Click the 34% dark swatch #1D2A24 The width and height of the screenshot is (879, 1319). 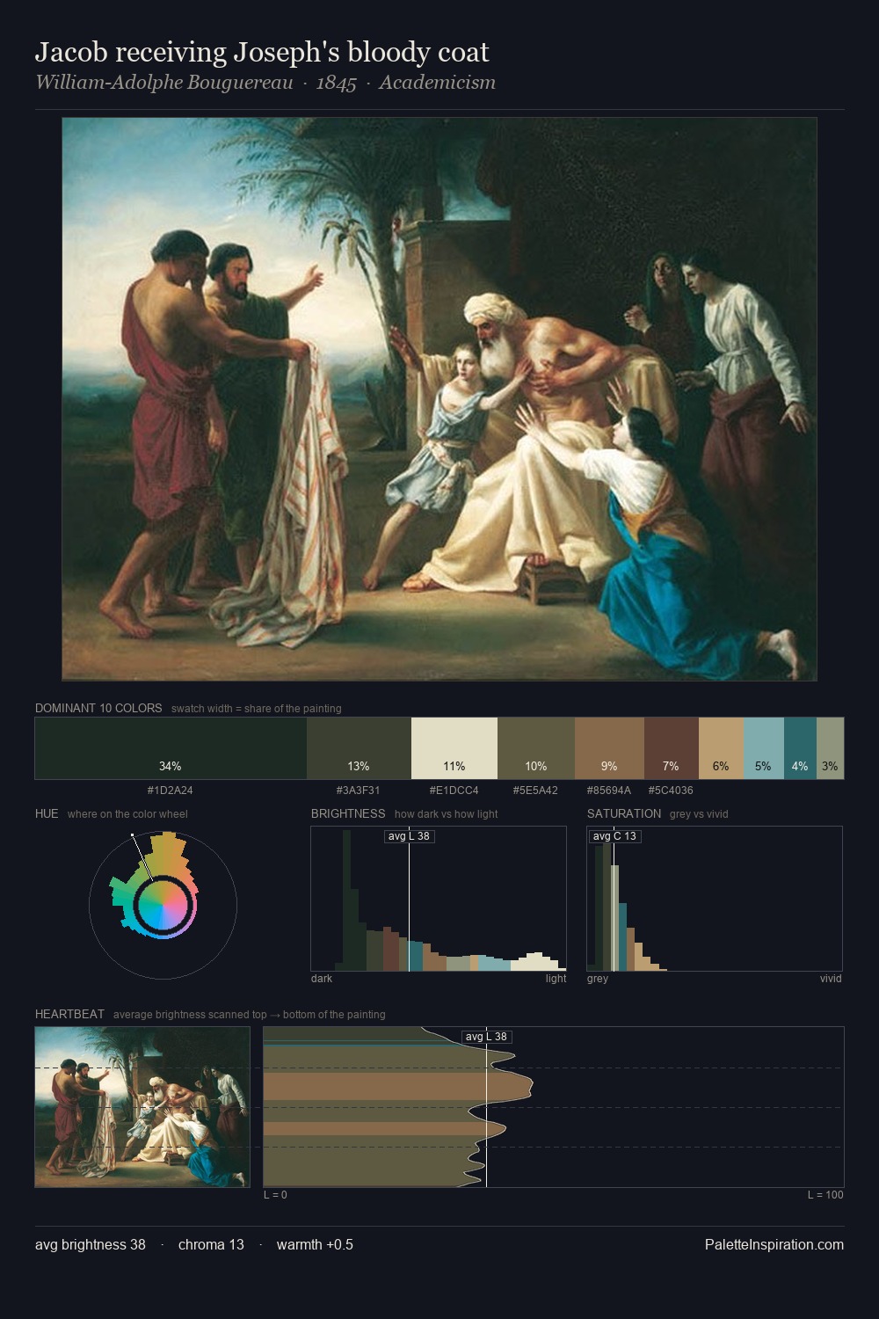tap(171, 748)
